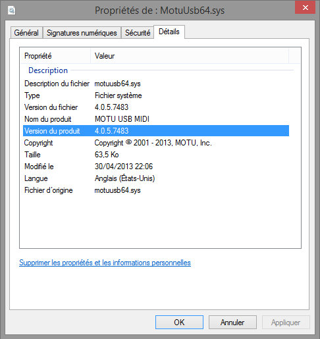Select the Détails tab

coord(169,32)
